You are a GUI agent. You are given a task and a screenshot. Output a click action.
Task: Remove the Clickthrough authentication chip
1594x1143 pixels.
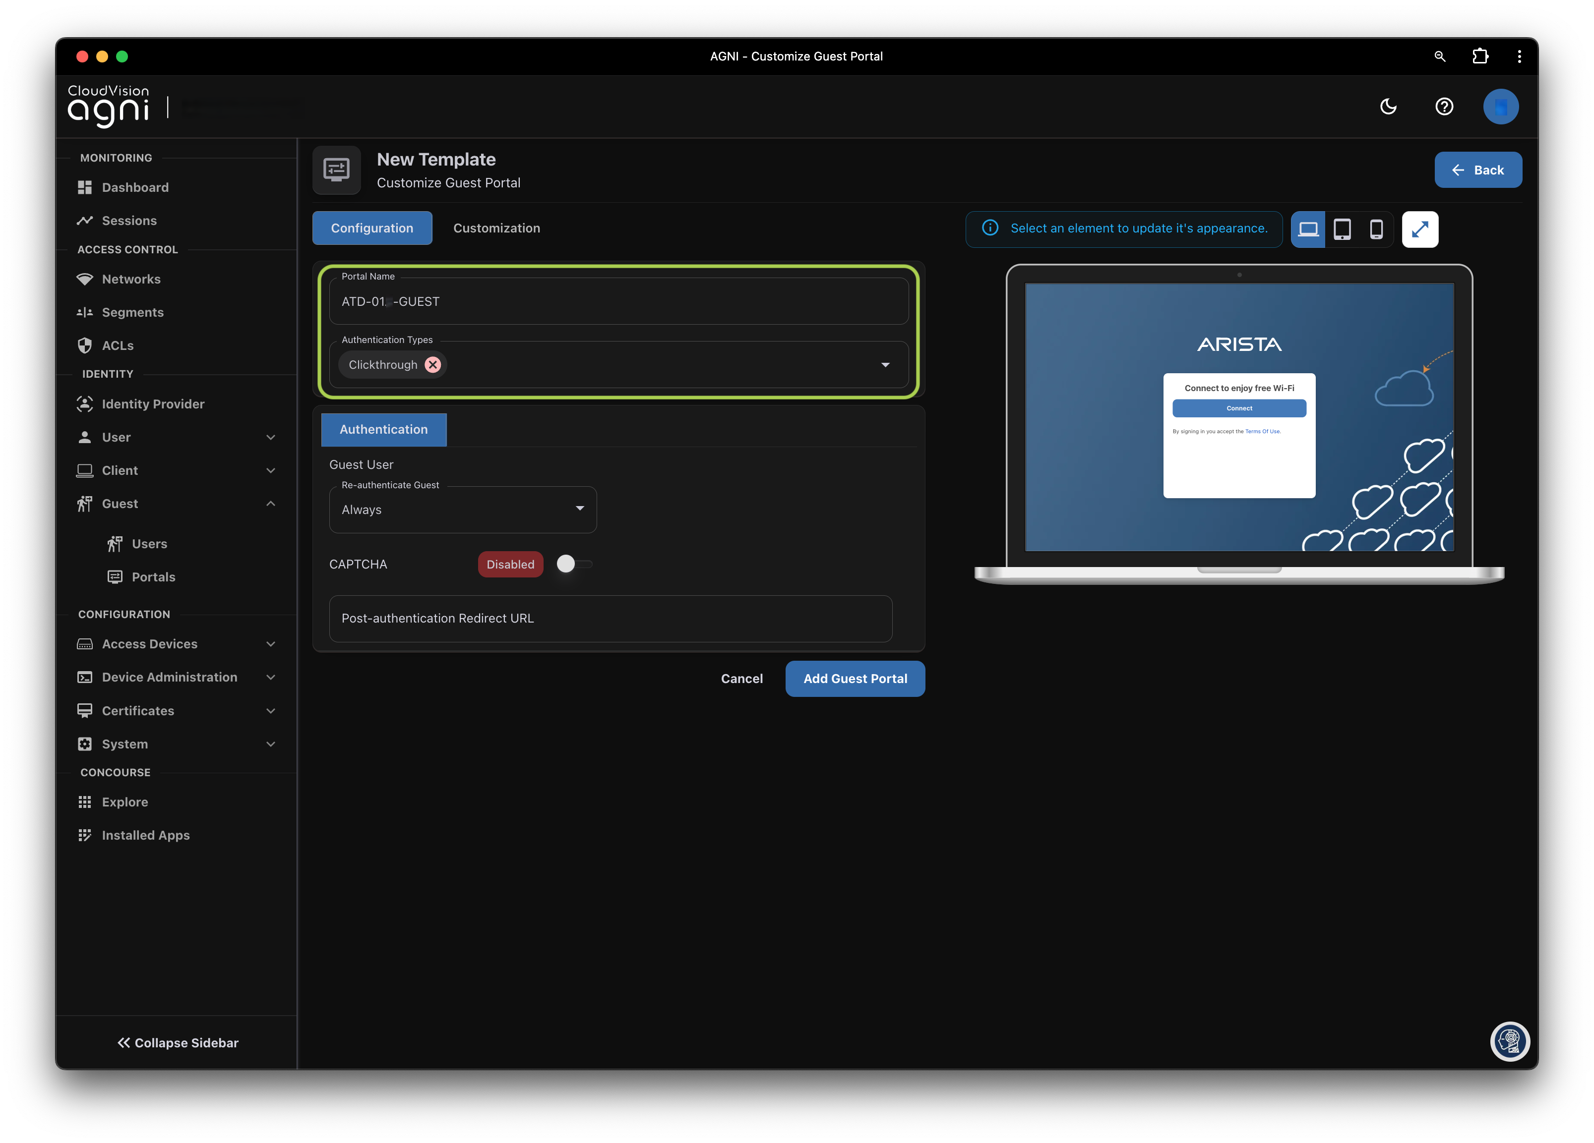pos(433,365)
